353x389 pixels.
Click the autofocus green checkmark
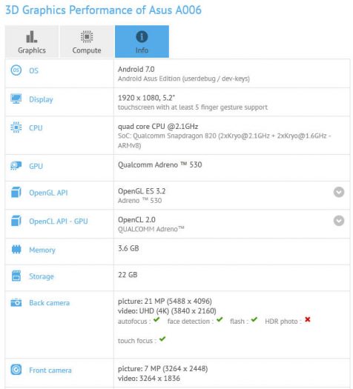[156, 319]
